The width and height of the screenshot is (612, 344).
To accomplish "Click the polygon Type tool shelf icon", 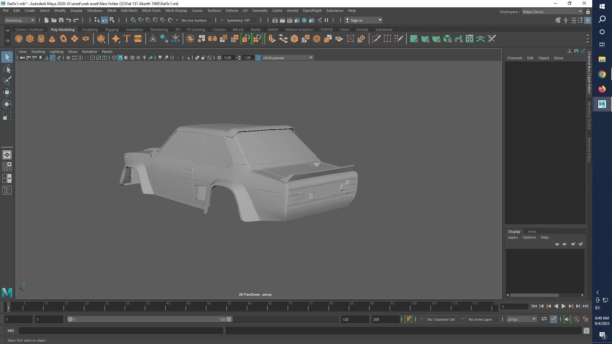I will (x=127, y=39).
